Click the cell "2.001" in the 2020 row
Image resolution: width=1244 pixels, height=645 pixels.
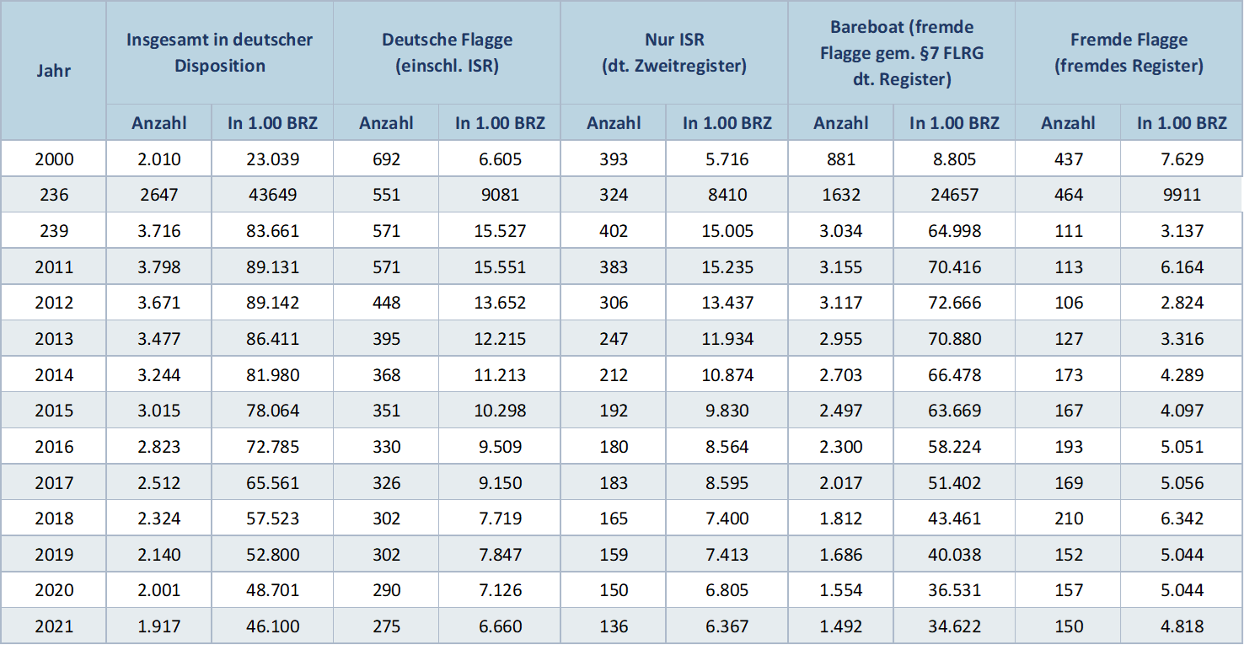[x=159, y=590]
